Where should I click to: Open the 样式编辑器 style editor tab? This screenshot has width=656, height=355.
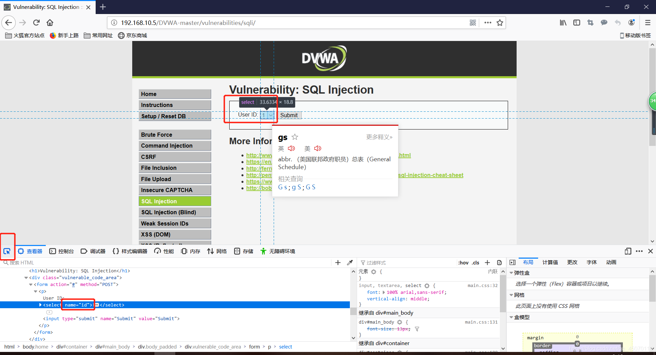pyautogui.click(x=130, y=251)
